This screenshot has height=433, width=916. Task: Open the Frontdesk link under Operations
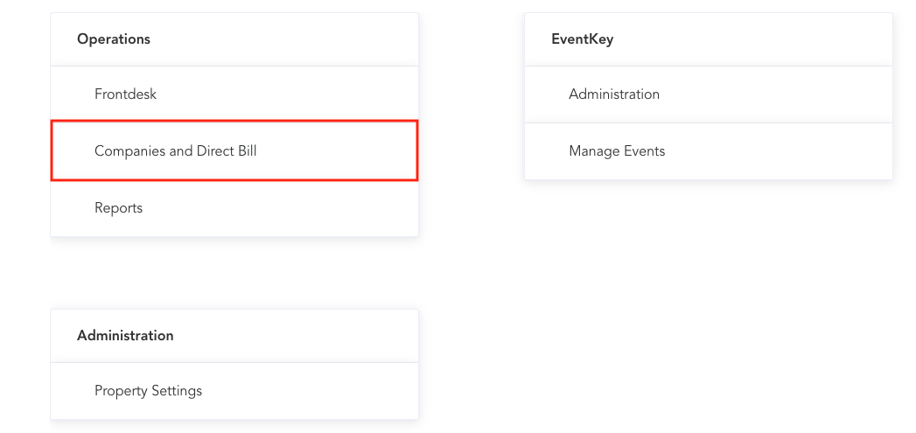tap(126, 94)
